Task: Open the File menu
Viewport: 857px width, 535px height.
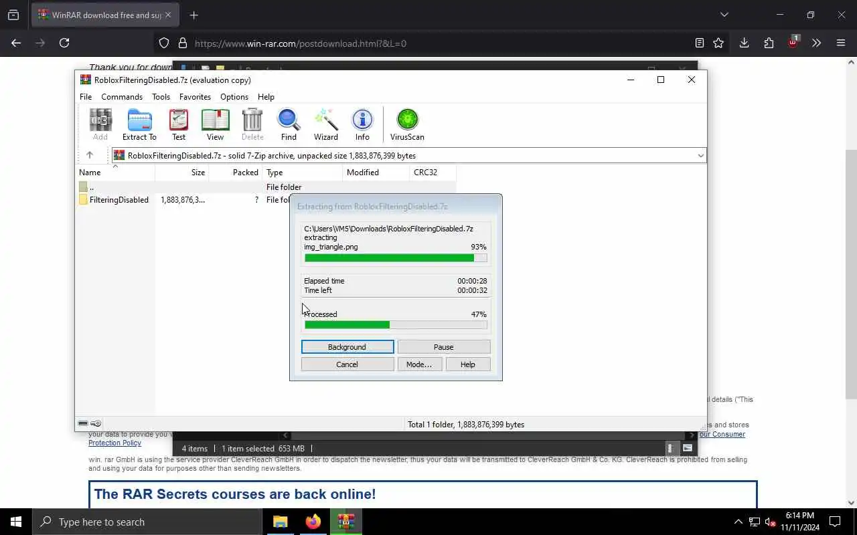Action: [86, 97]
